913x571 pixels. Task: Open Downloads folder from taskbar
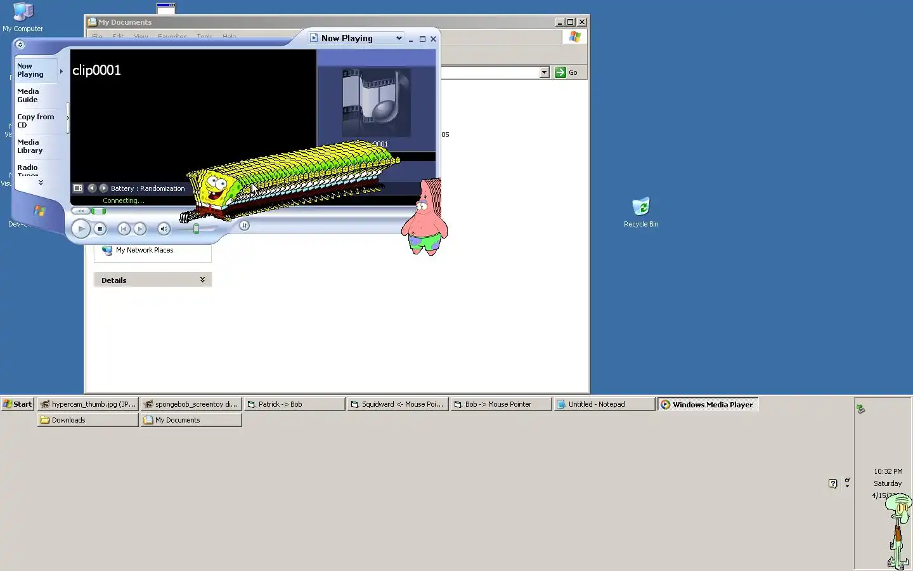[87, 420]
